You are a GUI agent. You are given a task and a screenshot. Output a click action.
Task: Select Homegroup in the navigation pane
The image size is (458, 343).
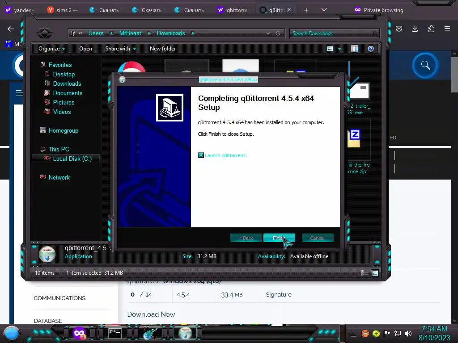tap(63, 130)
